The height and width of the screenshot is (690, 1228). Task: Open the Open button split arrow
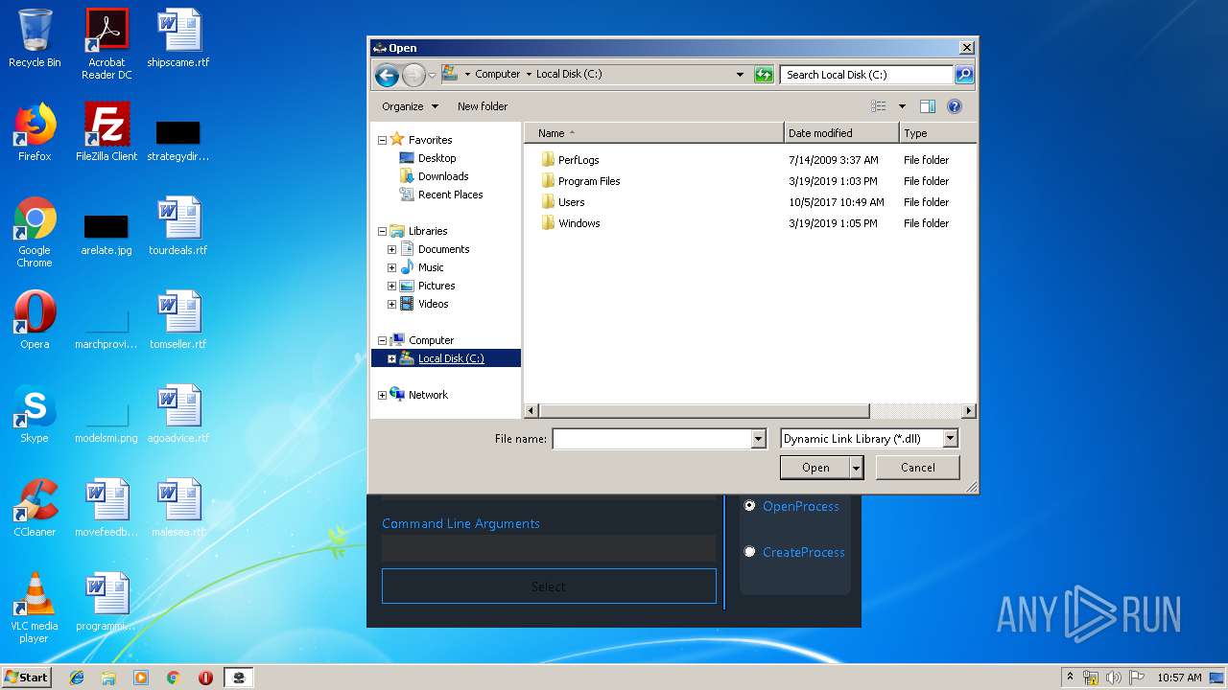(857, 468)
